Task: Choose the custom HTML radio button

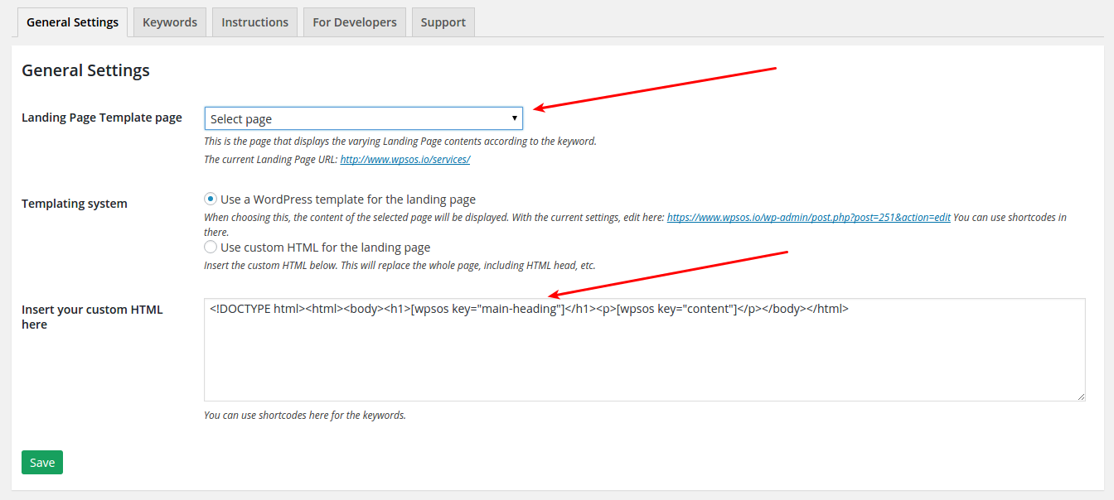Action: pyautogui.click(x=211, y=248)
